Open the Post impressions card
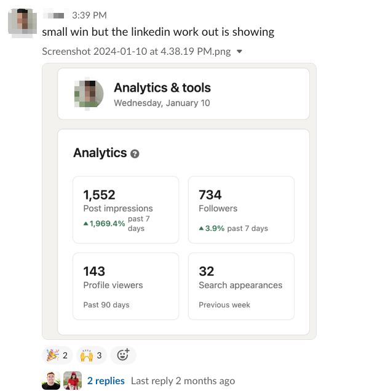Viewport: 388px width, 391px height. tap(125, 209)
